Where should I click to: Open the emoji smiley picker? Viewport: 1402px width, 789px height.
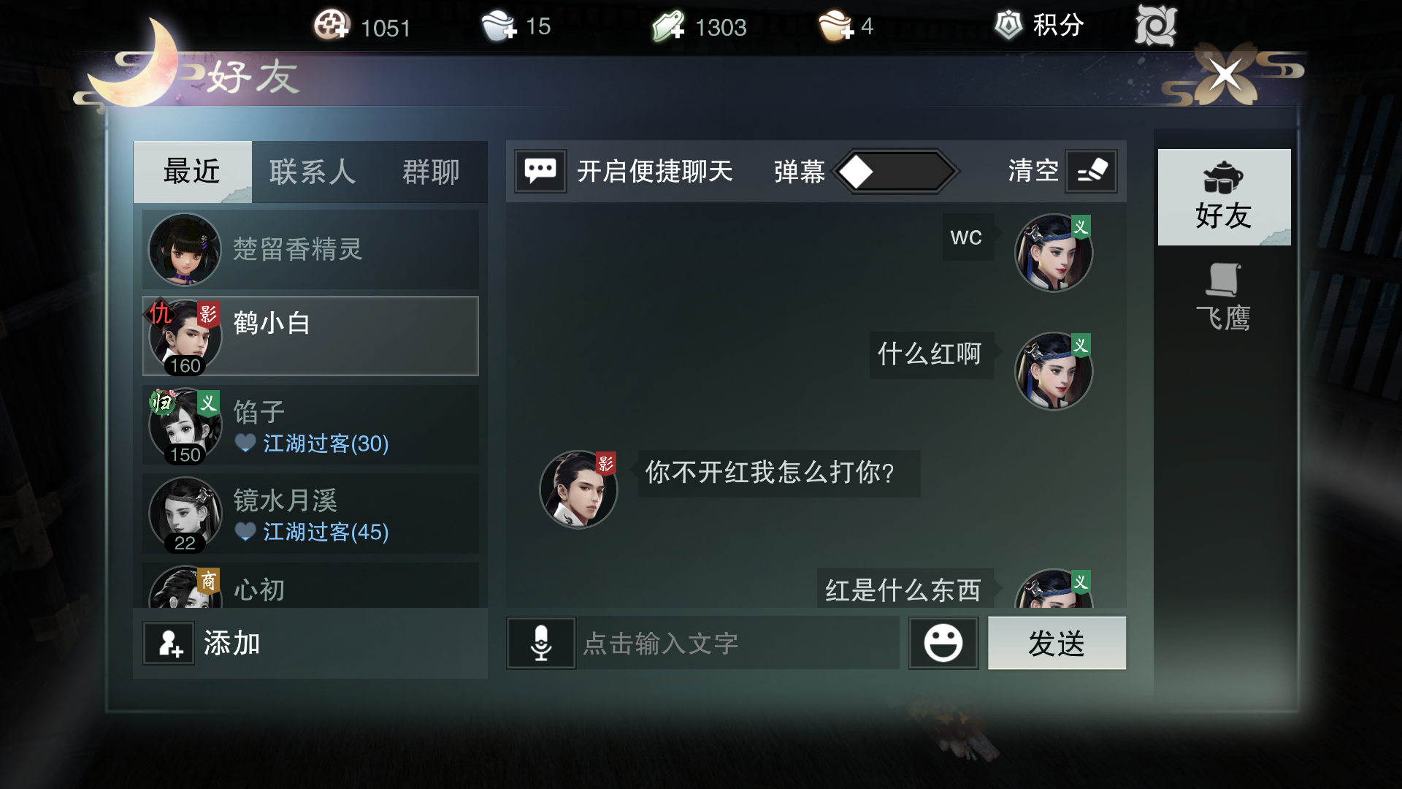point(943,643)
